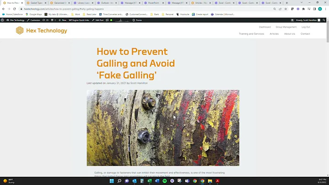The height and width of the screenshot is (185, 329).
Task: Reload the page with the refresh icon
Action: pyautogui.click(x=15, y=9)
